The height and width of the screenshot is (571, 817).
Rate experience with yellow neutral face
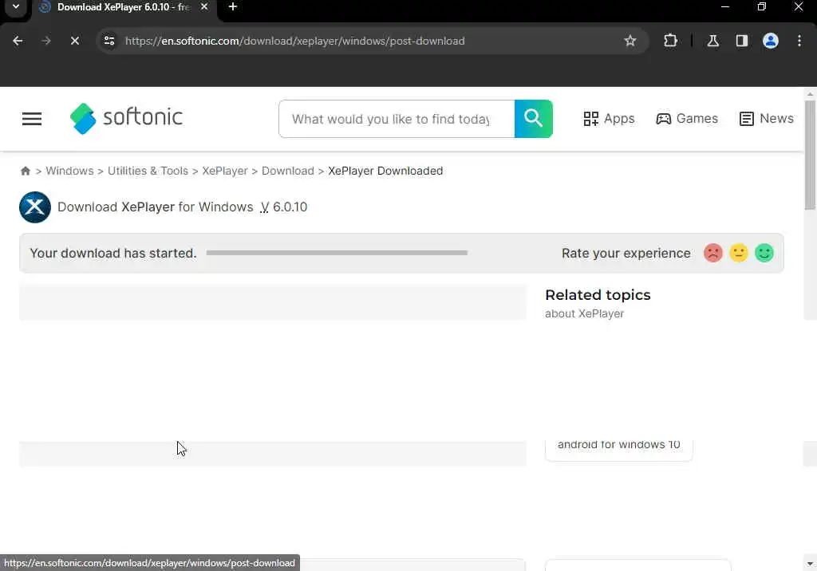(x=738, y=253)
